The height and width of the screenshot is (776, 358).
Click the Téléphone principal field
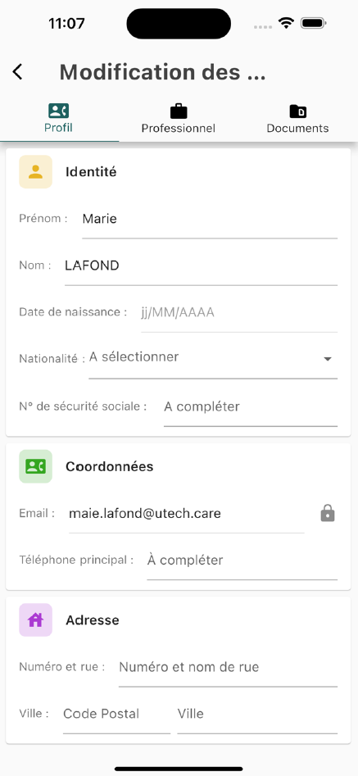click(242, 565)
